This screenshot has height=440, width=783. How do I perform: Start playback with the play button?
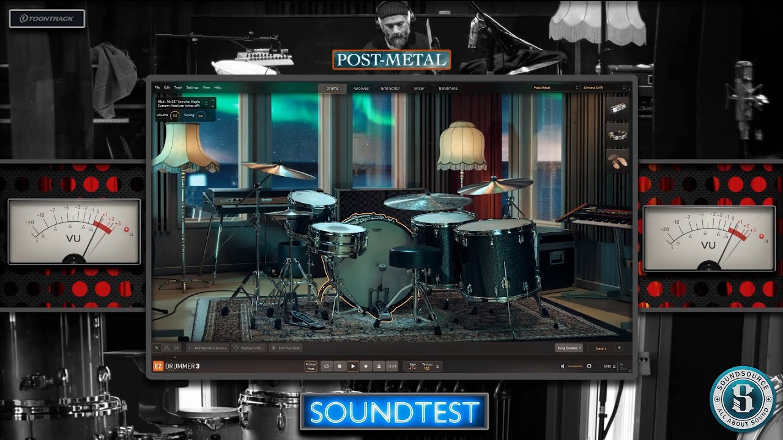point(353,366)
